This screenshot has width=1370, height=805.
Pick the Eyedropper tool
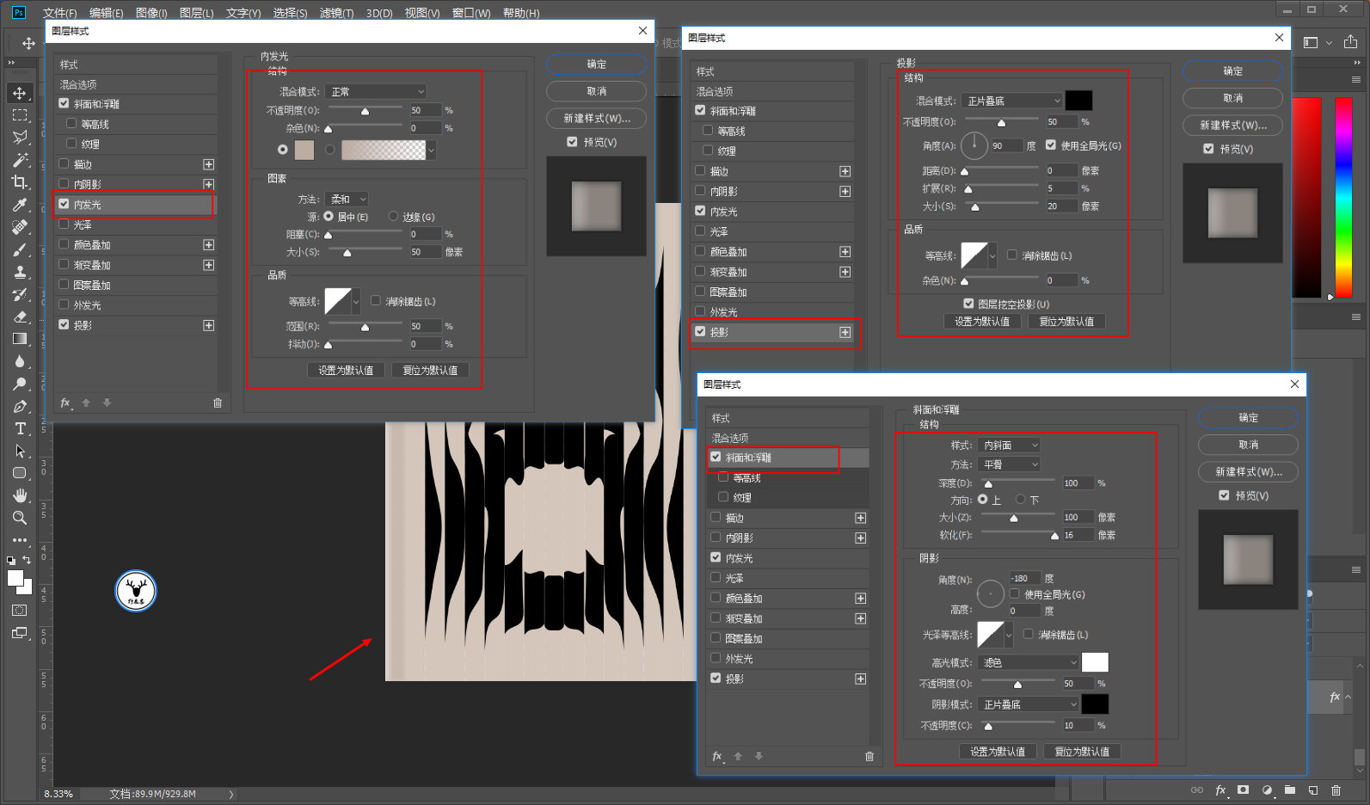pyautogui.click(x=20, y=205)
